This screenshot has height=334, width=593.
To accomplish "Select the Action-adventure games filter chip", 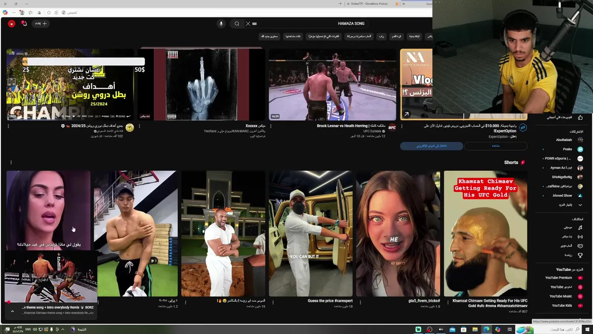I will [x=359, y=36].
